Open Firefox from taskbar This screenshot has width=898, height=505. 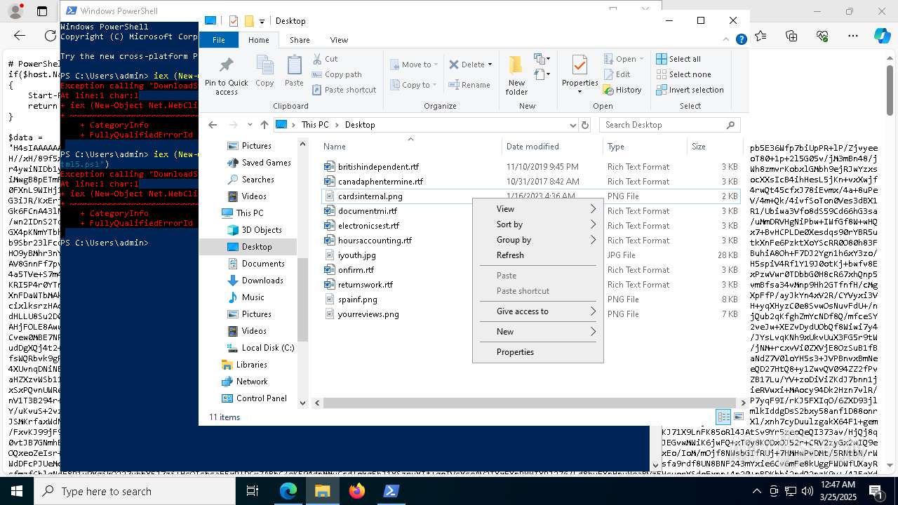(357, 491)
